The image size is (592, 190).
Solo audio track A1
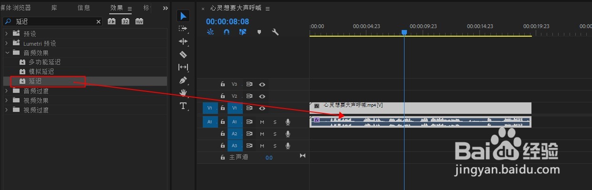(x=275, y=122)
